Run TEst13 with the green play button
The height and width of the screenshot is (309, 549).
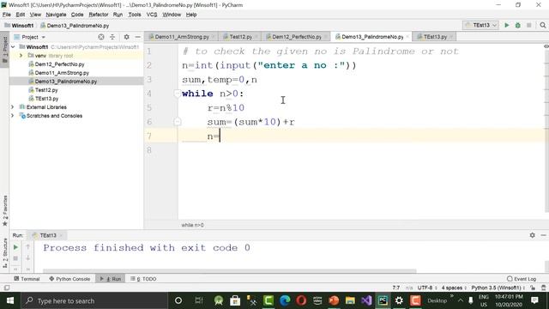coord(507,25)
